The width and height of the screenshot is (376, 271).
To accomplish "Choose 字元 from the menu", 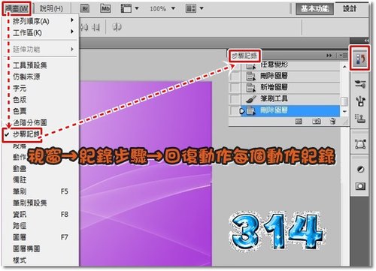I will (41, 88).
